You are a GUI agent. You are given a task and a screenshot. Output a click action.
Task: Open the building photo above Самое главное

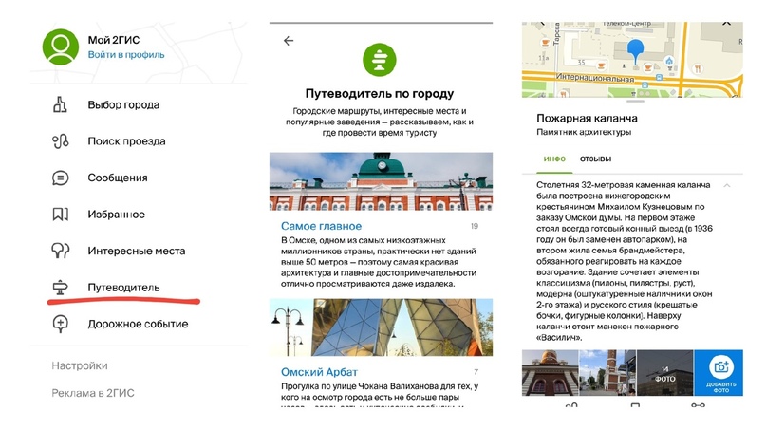tap(381, 181)
